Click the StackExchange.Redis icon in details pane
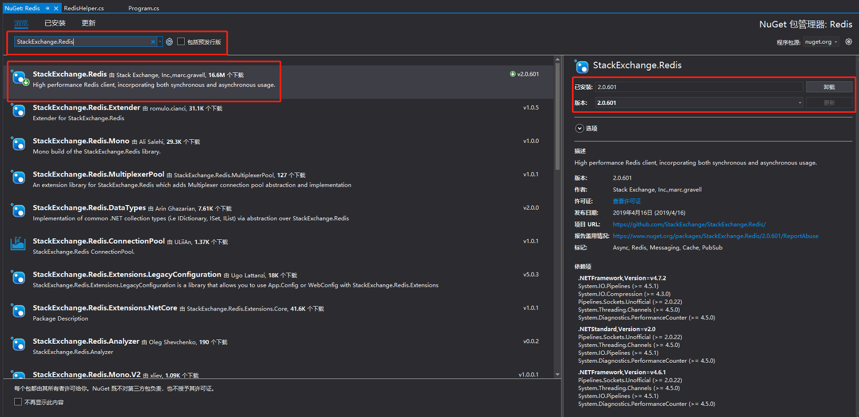Viewport: 859px width, 417px height. (582, 66)
